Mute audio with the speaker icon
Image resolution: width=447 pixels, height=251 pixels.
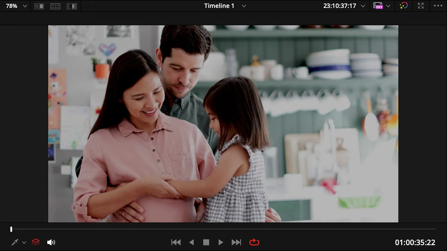click(51, 242)
